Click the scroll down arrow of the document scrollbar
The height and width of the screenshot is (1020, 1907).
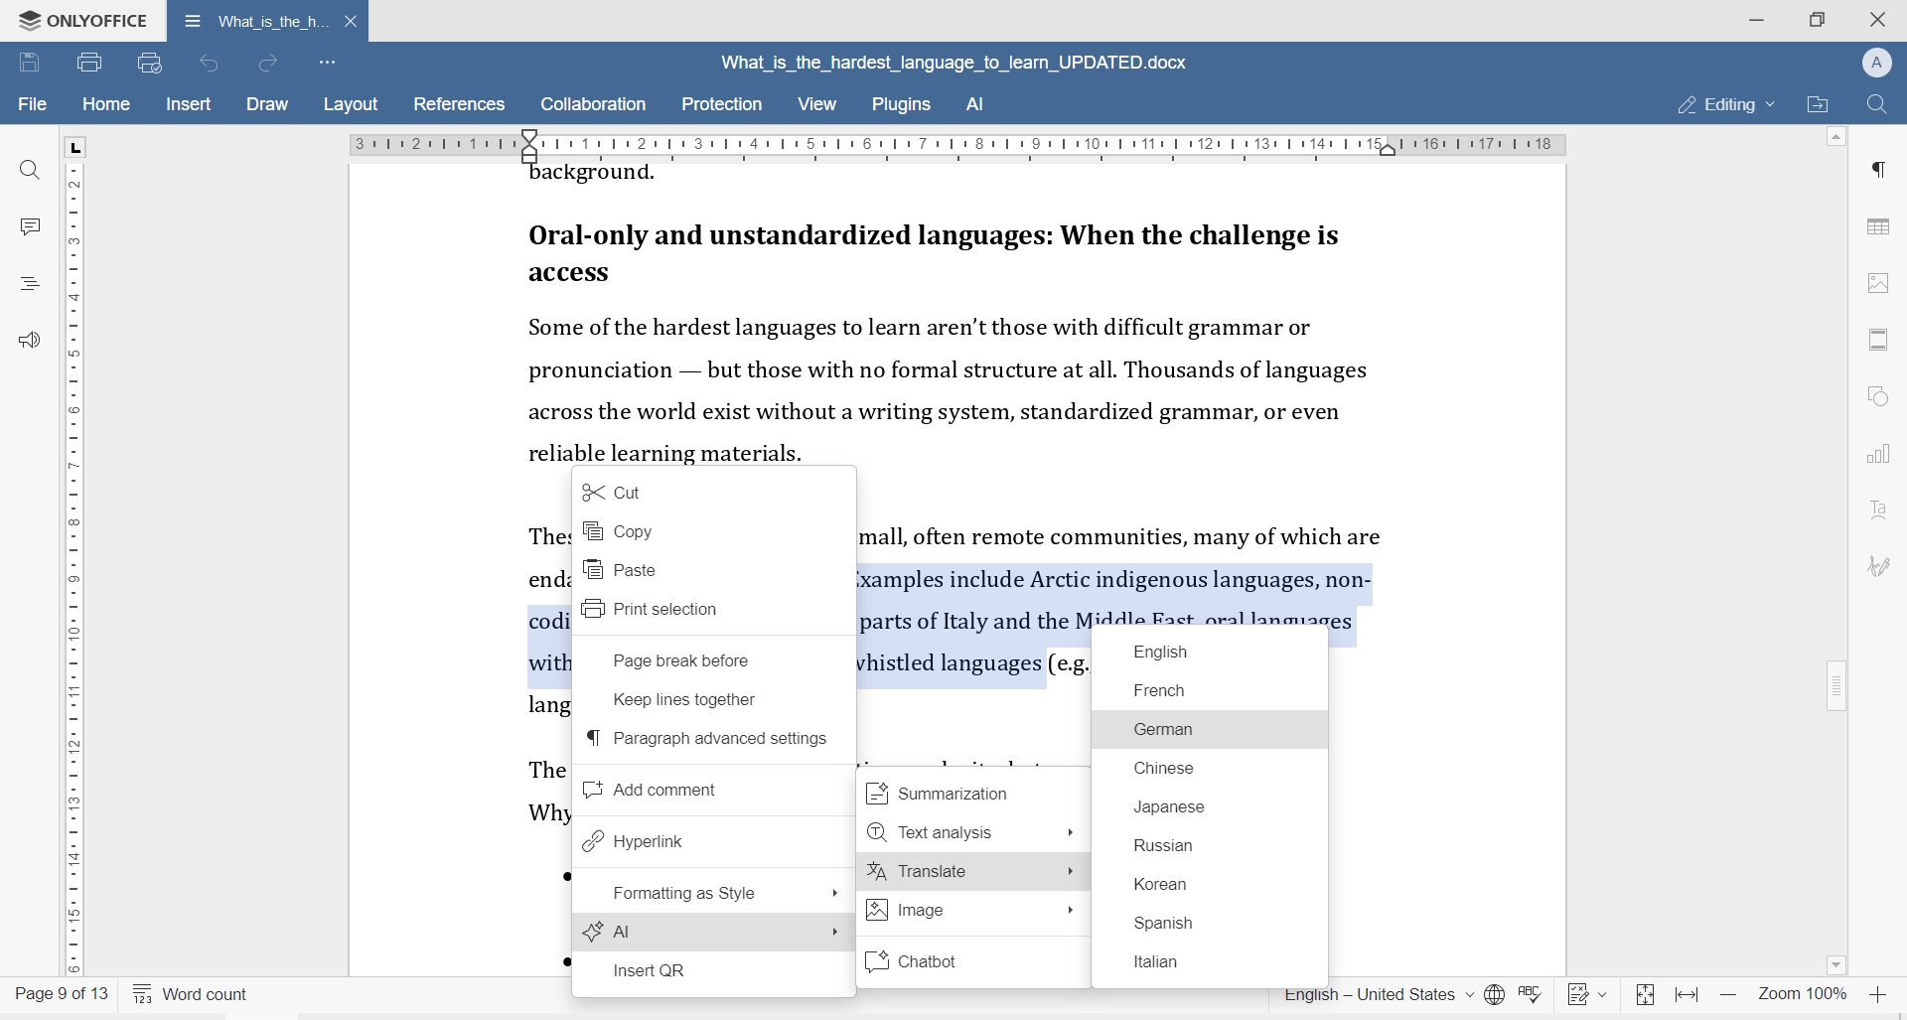[1836, 965]
